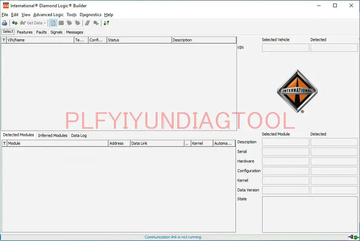Toggle the highlighted document view icon

click(53, 23)
